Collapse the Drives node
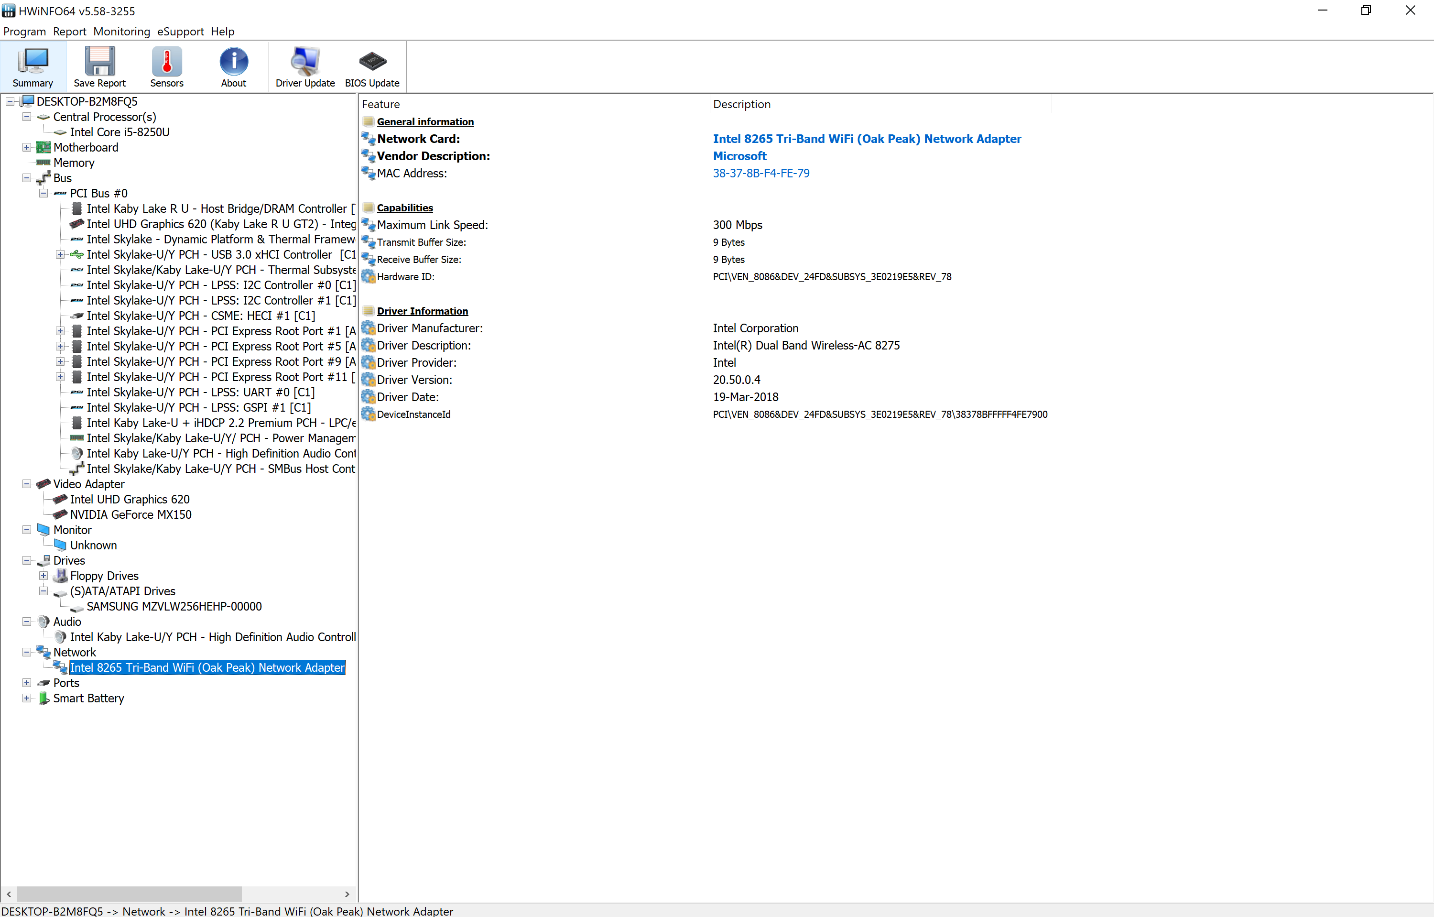This screenshot has height=917, width=1434. (x=27, y=560)
